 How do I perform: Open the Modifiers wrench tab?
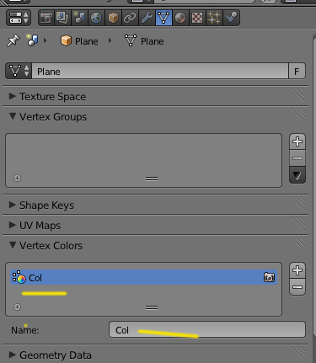[x=147, y=18]
